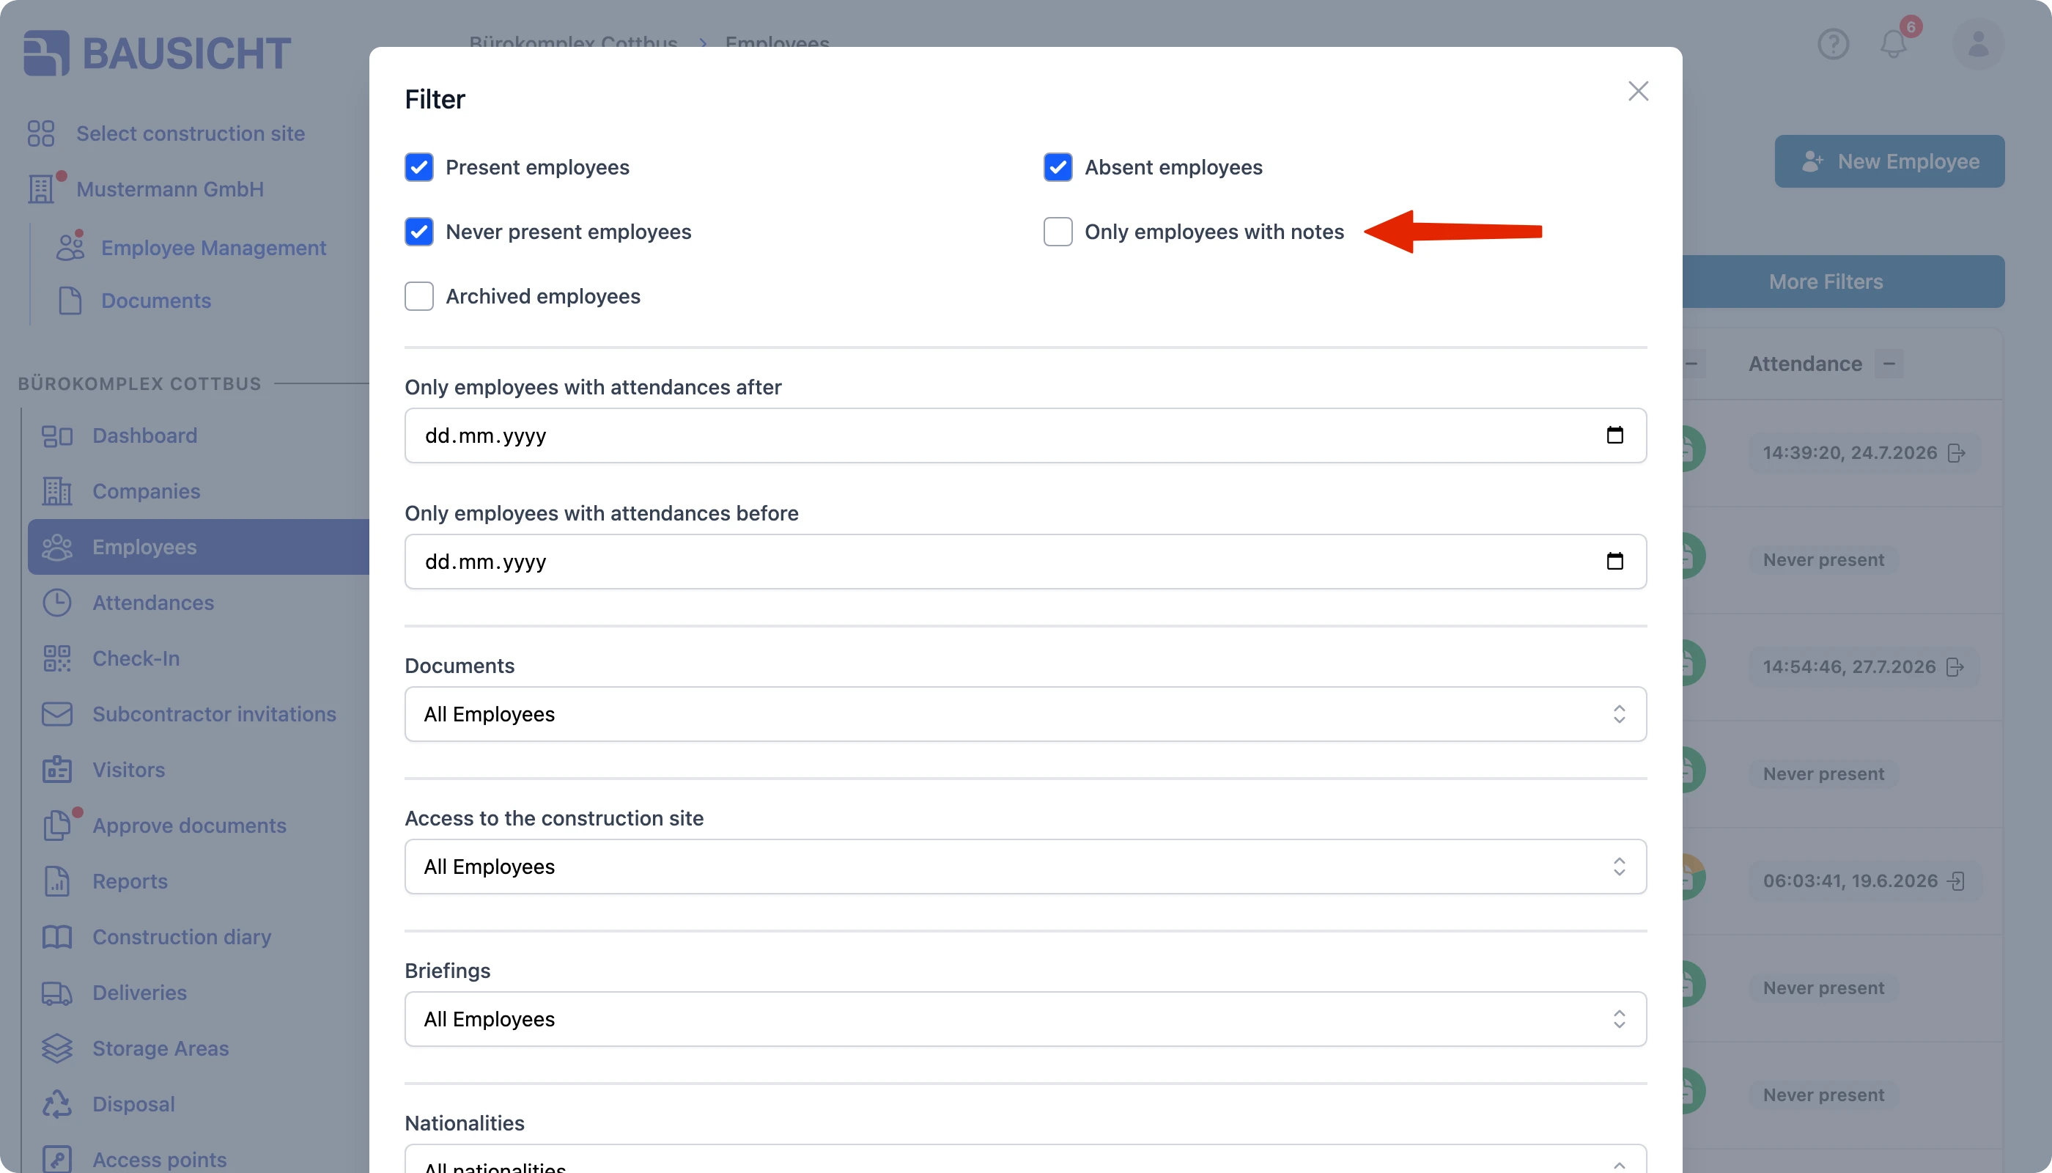
Task: Open the Briefings filter dropdown
Action: [x=1025, y=1018]
